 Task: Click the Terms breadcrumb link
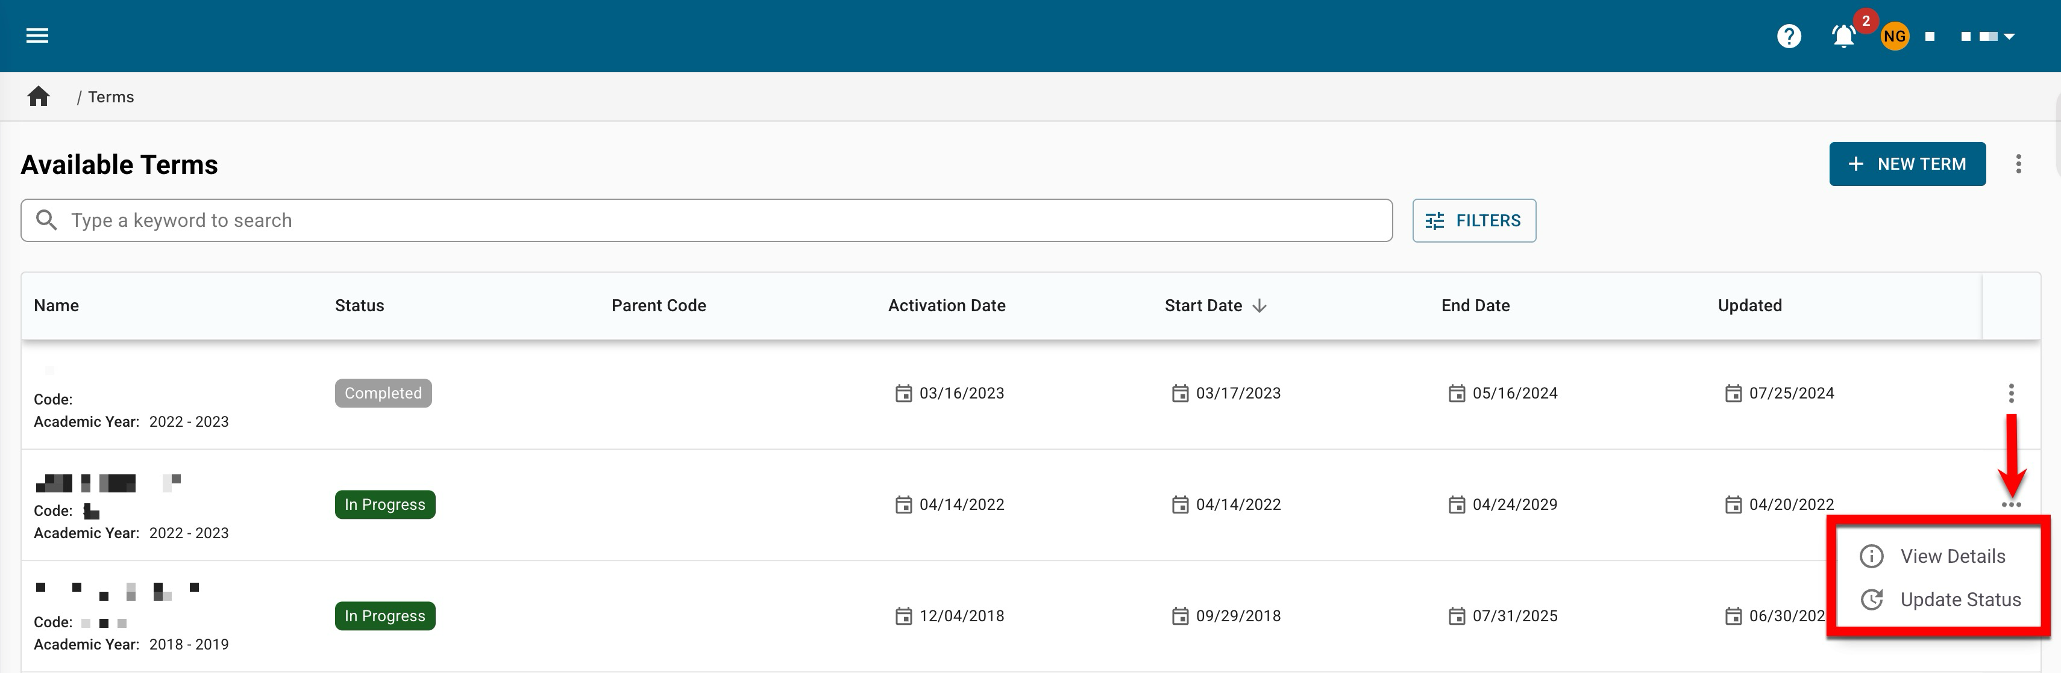(110, 97)
